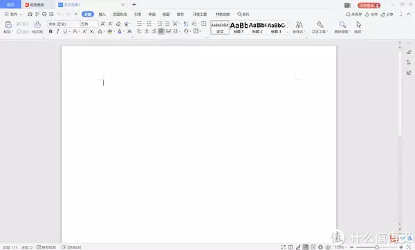Image resolution: width=415 pixels, height=250 pixels.
Task: Increase paragraph indent
Action: (167, 24)
